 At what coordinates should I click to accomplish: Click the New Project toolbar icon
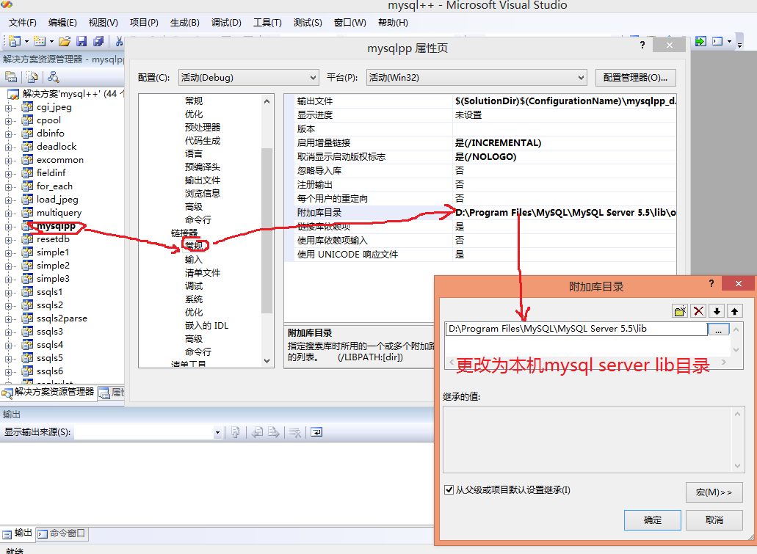[15, 42]
